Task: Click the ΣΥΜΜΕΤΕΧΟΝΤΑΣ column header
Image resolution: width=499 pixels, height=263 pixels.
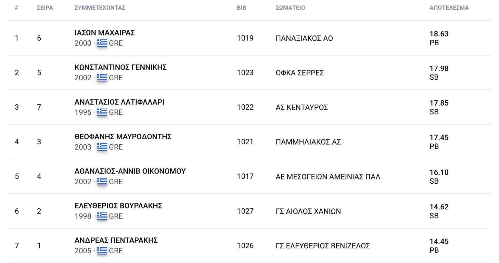Action: [100, 8]
